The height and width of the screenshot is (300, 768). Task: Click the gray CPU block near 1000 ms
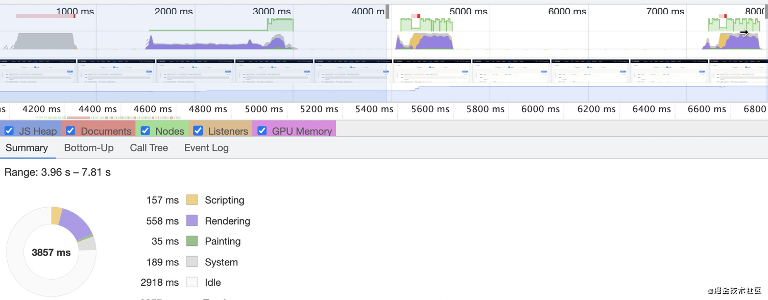click(45, 41)
